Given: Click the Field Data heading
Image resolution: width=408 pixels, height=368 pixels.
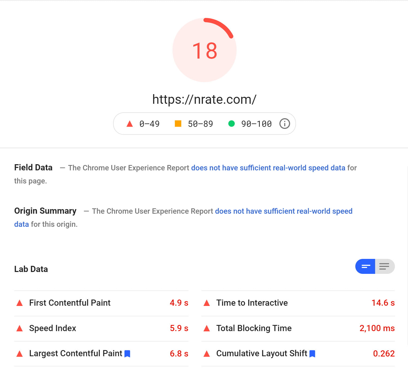Looking at the screenshot, I should [x=33, y=167].
